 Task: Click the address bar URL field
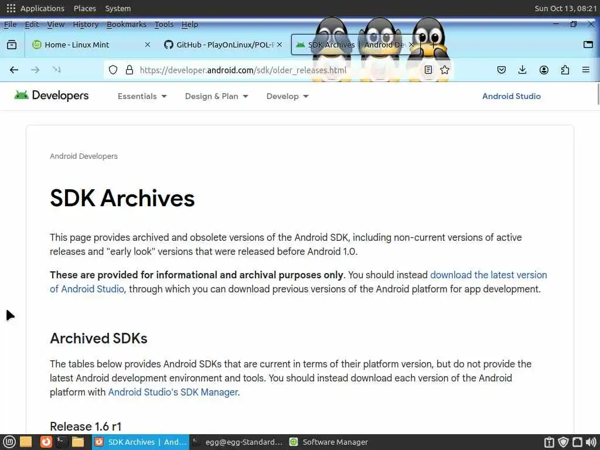(279, 70)
